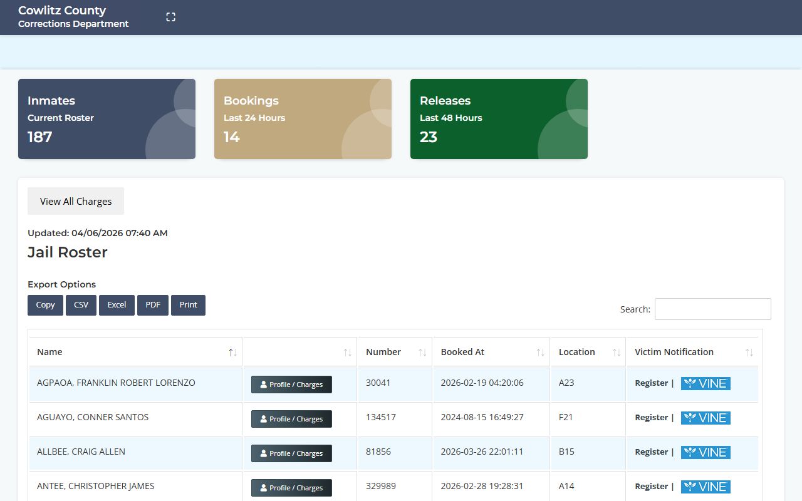
Task: Click VINE logo for Antee Christopher row
Action: pyautogui.click(x=706, y=487)
